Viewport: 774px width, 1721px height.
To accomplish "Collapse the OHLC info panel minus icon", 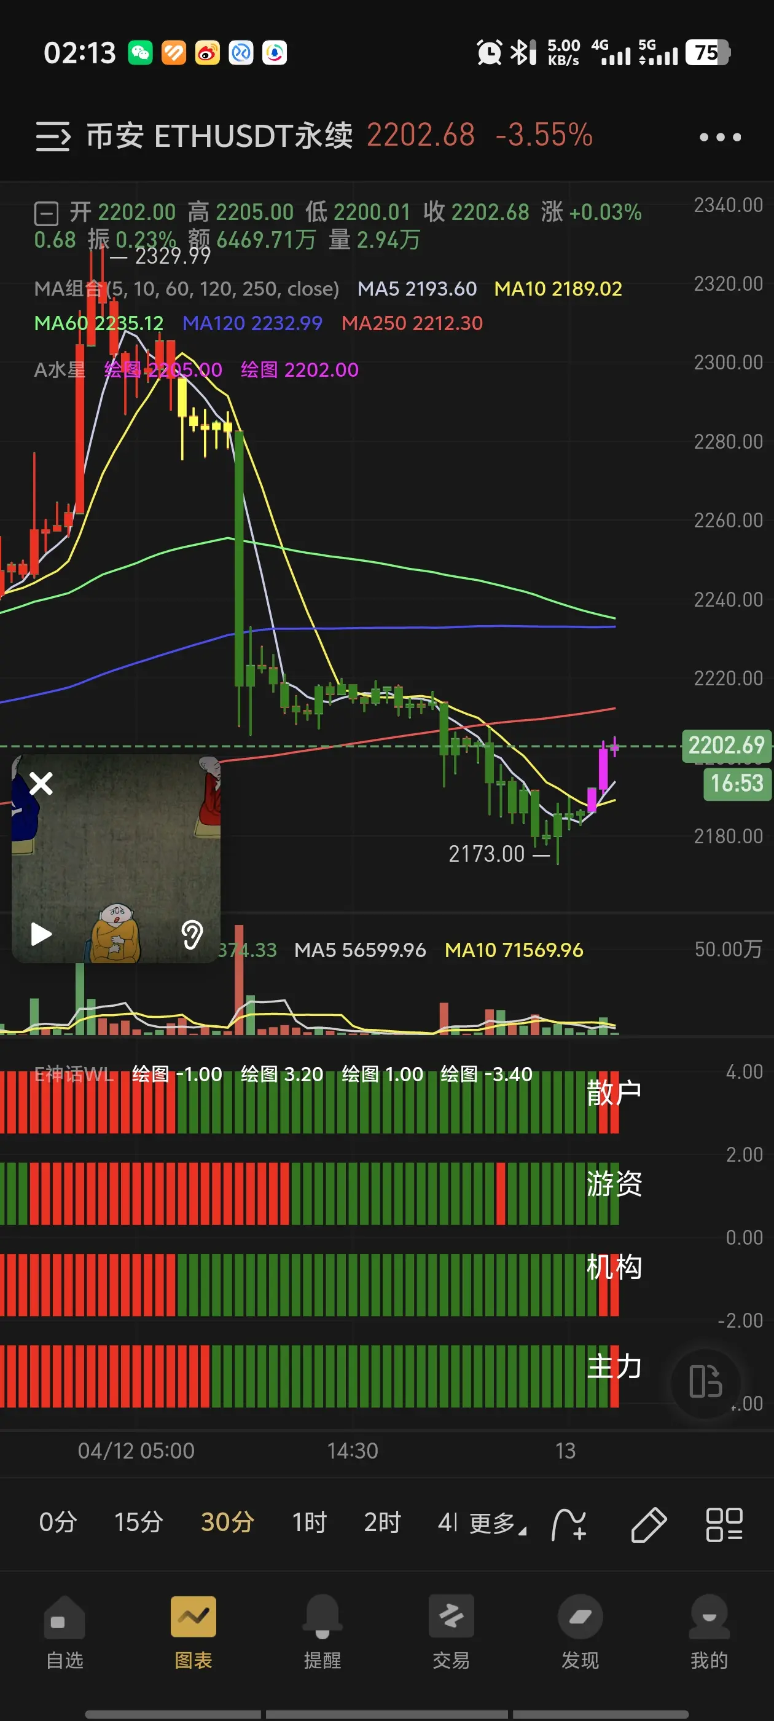I will pyautogui.click(x=46, y=214).
